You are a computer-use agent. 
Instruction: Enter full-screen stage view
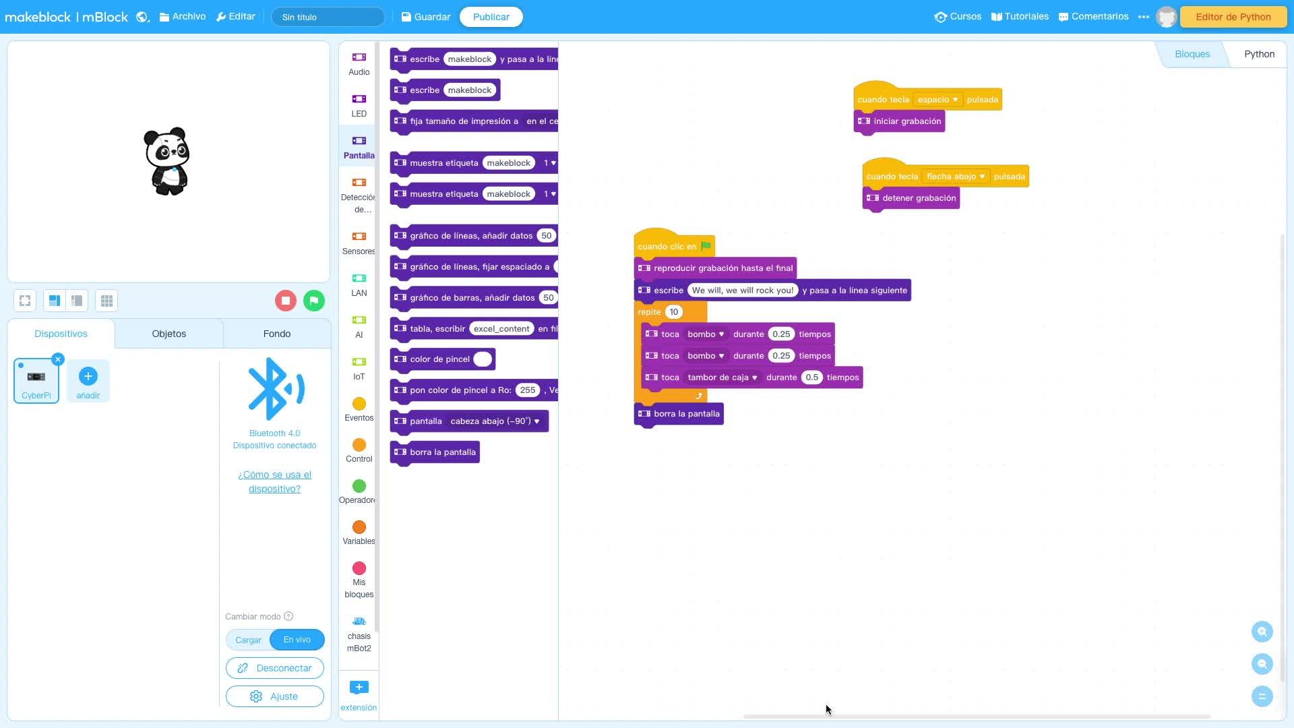pos(25,301)
